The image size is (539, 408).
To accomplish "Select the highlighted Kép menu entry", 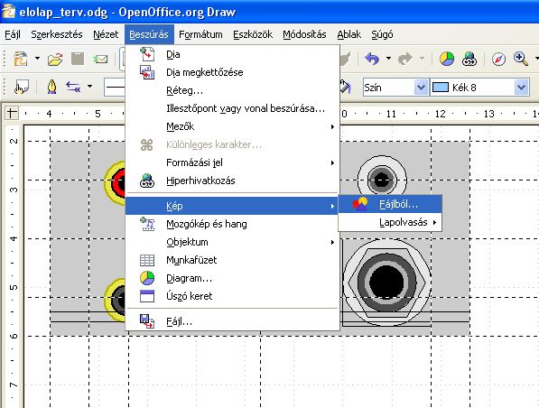I will [x=232, y=206].
